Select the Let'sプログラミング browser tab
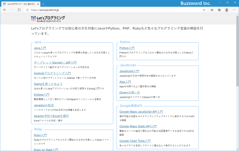Viewport: 239px width, 151px height. [x=21, y=4]
